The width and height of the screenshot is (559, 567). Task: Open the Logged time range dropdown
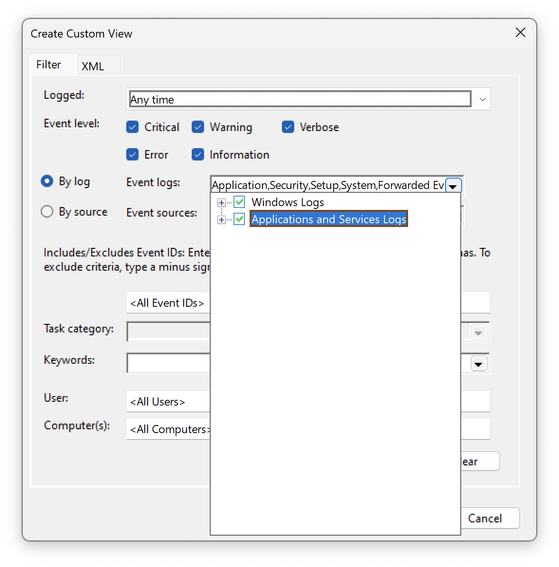point(483,99)
